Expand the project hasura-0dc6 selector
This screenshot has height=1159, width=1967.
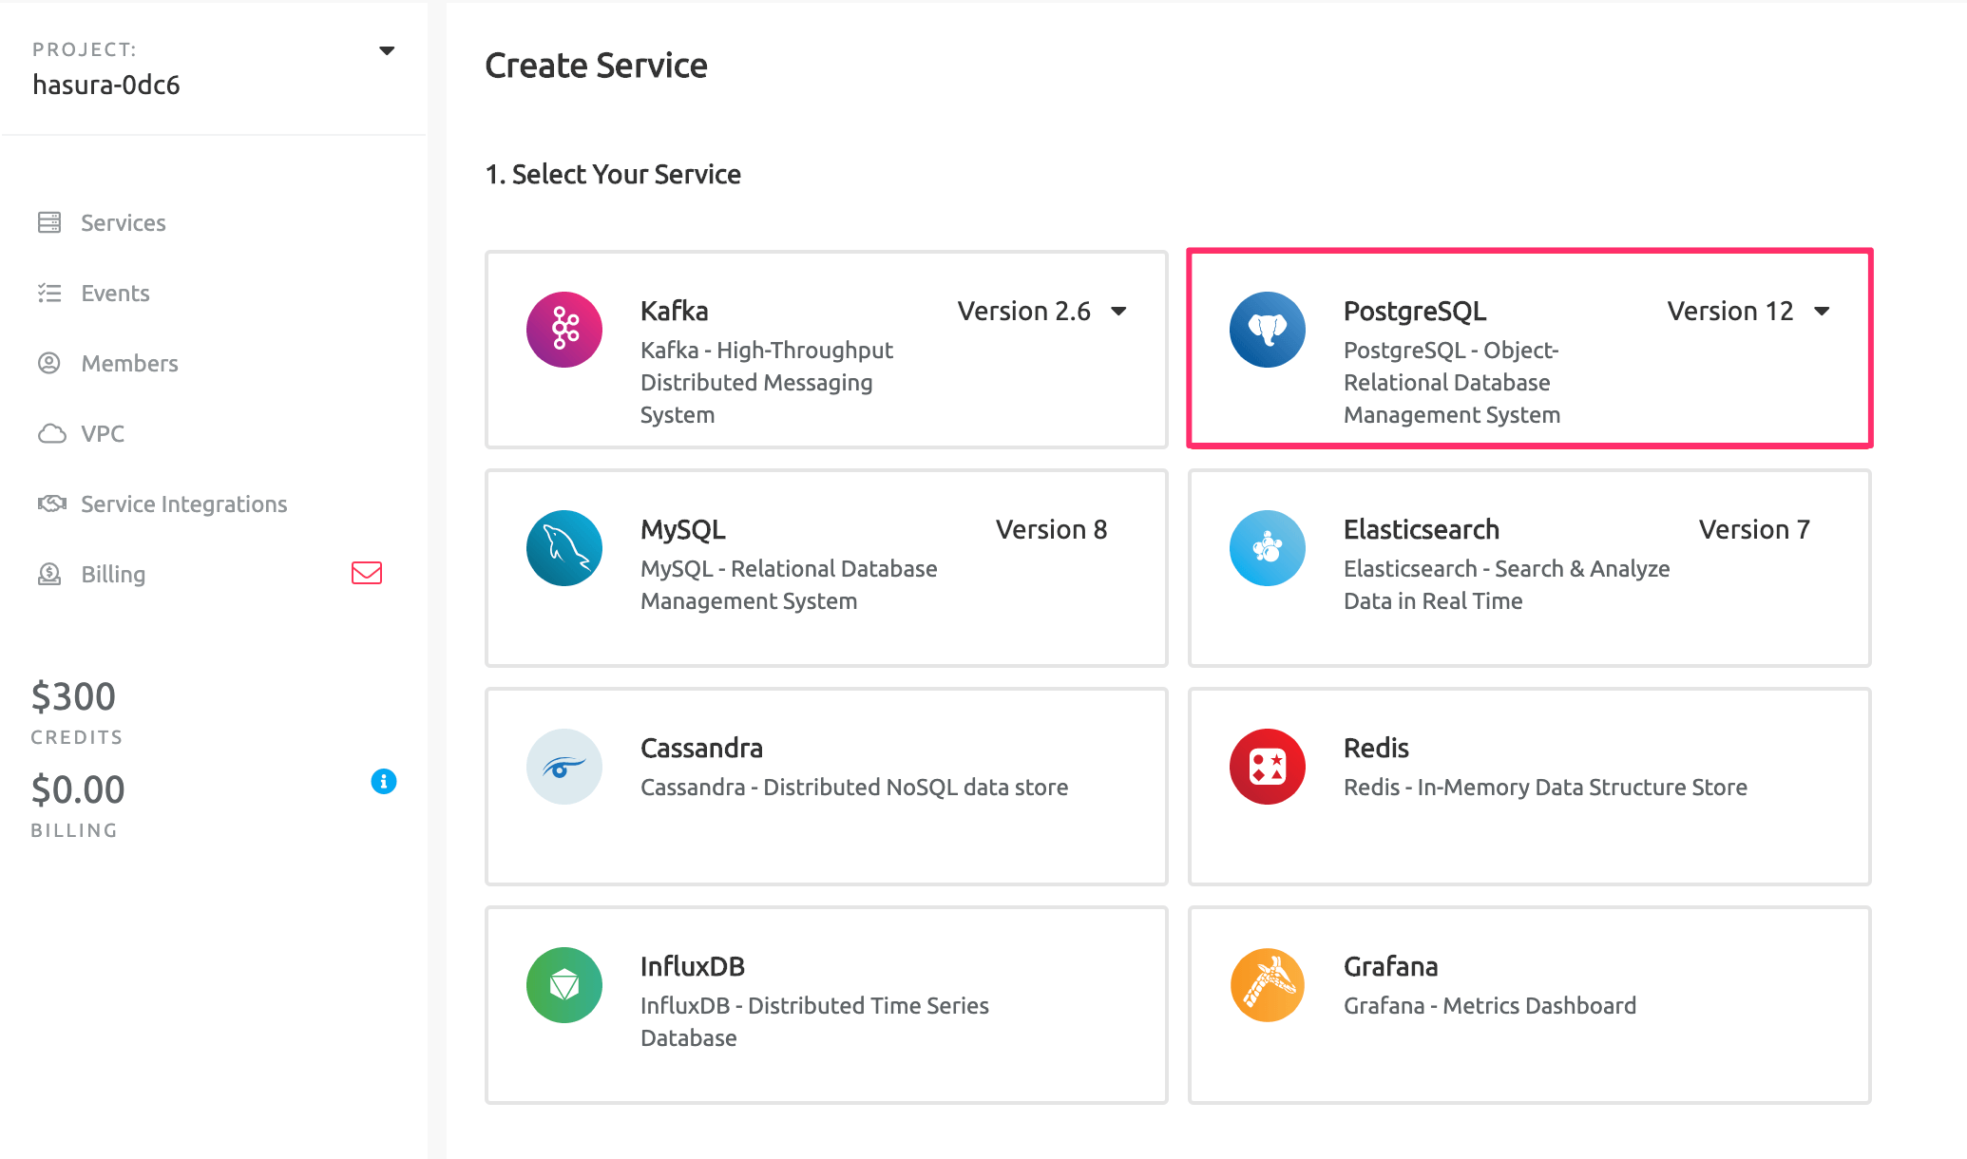click(386, 49)
